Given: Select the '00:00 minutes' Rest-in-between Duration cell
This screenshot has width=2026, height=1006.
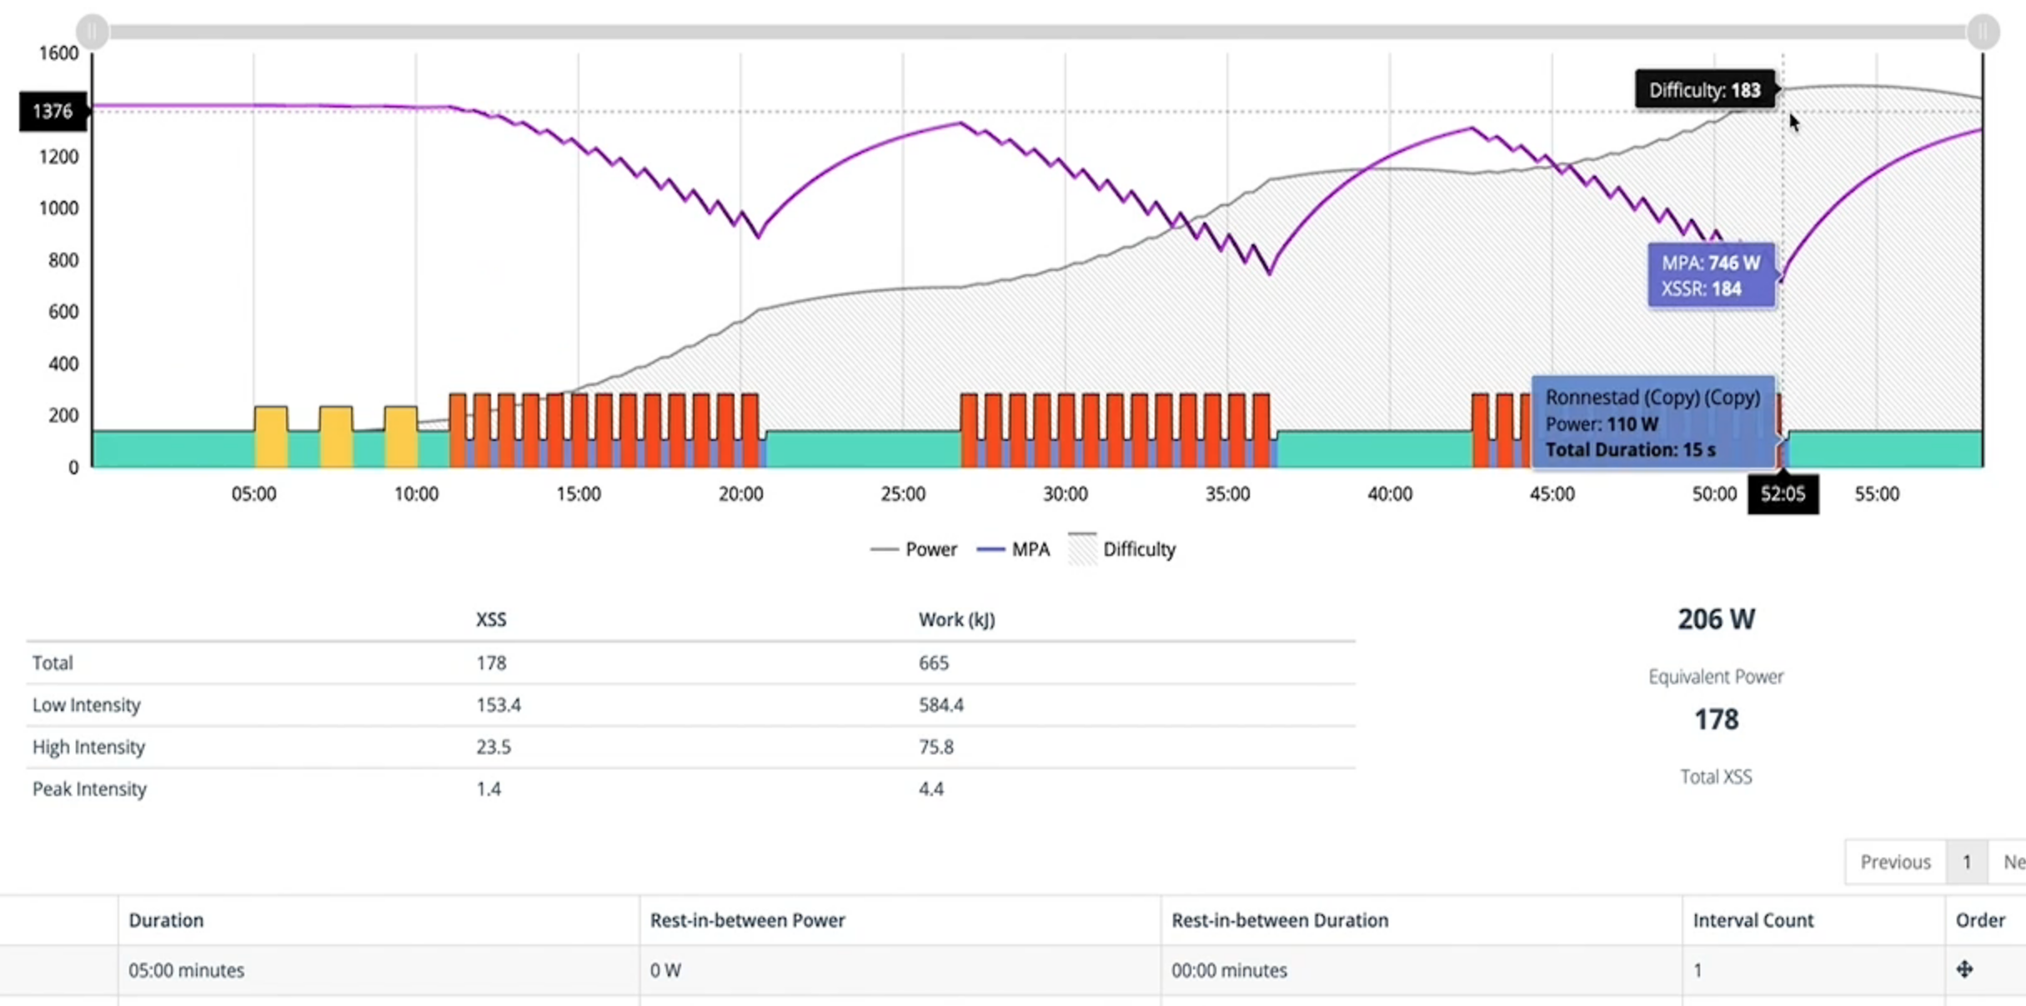Looking at the screenshot, I should click(x=1229, y=969).
